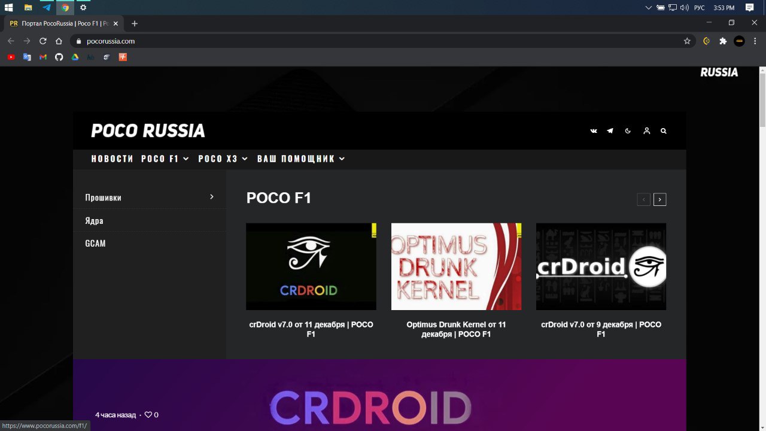Close the Портал PocoRussia tab
This screenshot has height=431, width=766.
tap(116, 23)
